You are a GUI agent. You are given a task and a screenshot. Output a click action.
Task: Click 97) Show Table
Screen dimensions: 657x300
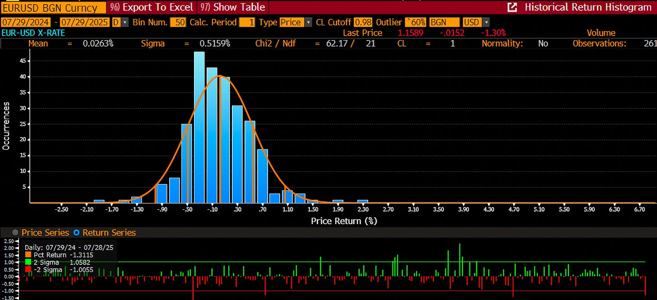233,7
